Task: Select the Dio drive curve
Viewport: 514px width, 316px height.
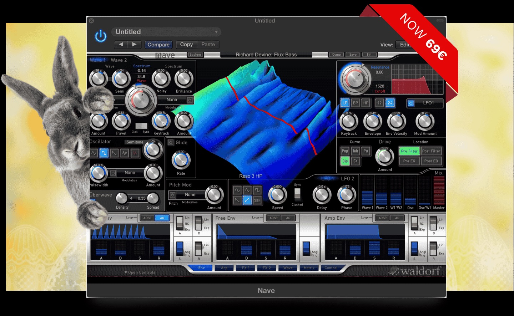Action: pos(345,161)
